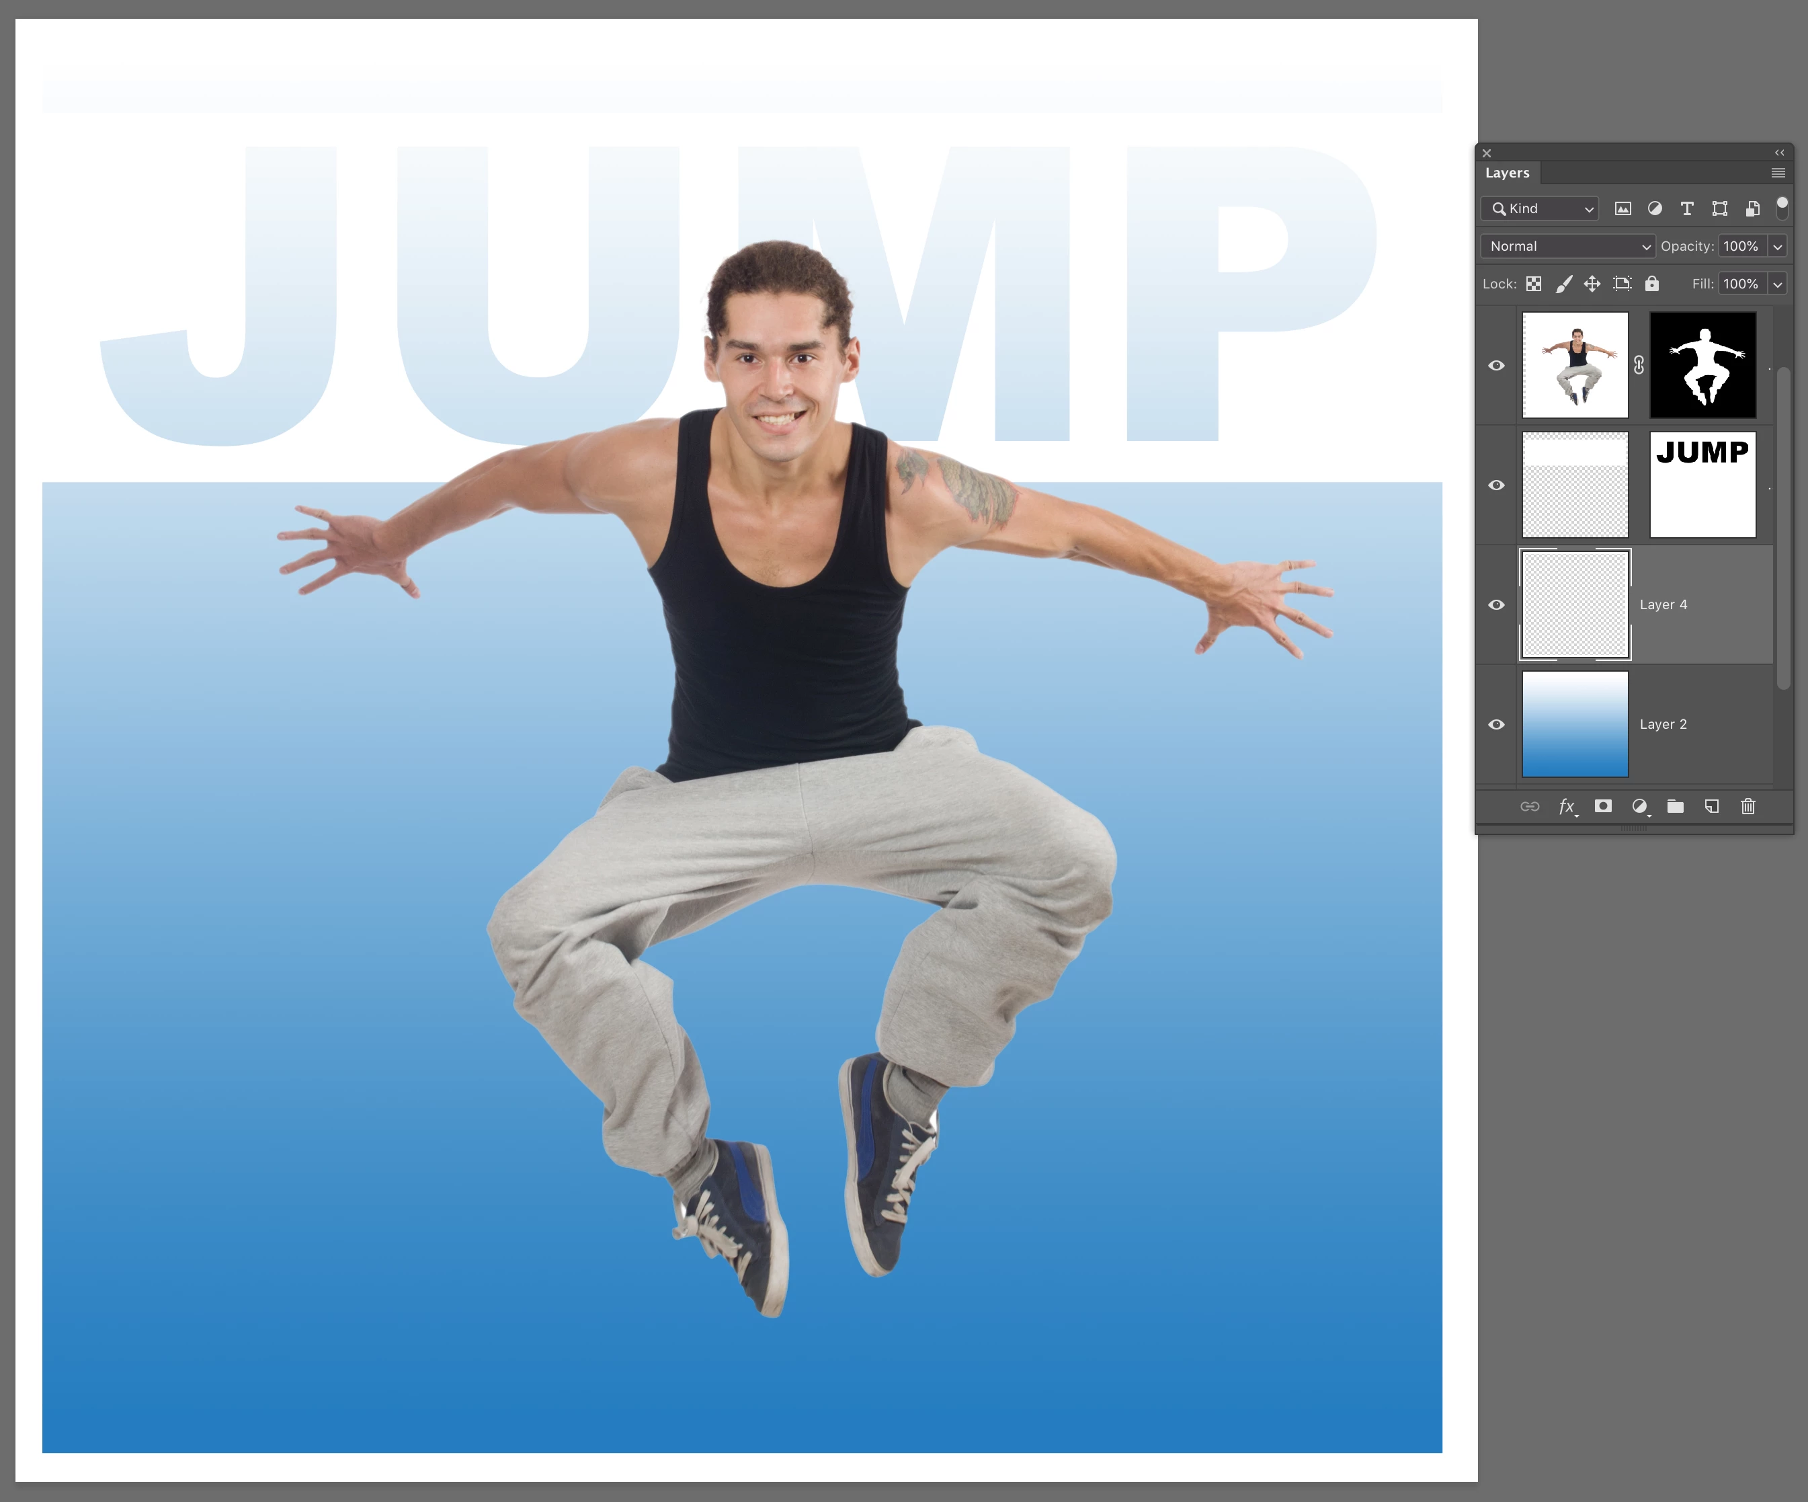The height and width of the screenshot is (1502, 1808).
Task: Filter for type layers icon
Action: [1686, 208]
